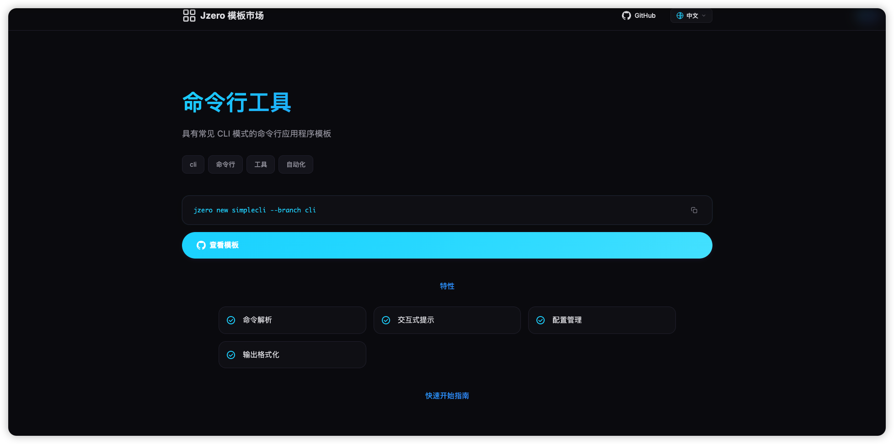Select the 命令行 tag
The image size is (894, 444).
[x=225, y=164]
